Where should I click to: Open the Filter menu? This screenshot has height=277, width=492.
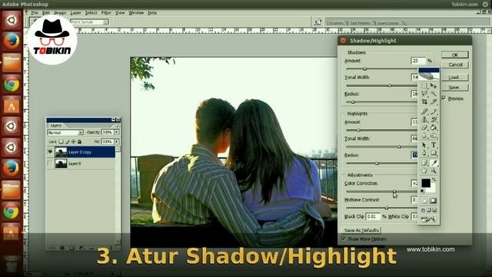106,13
